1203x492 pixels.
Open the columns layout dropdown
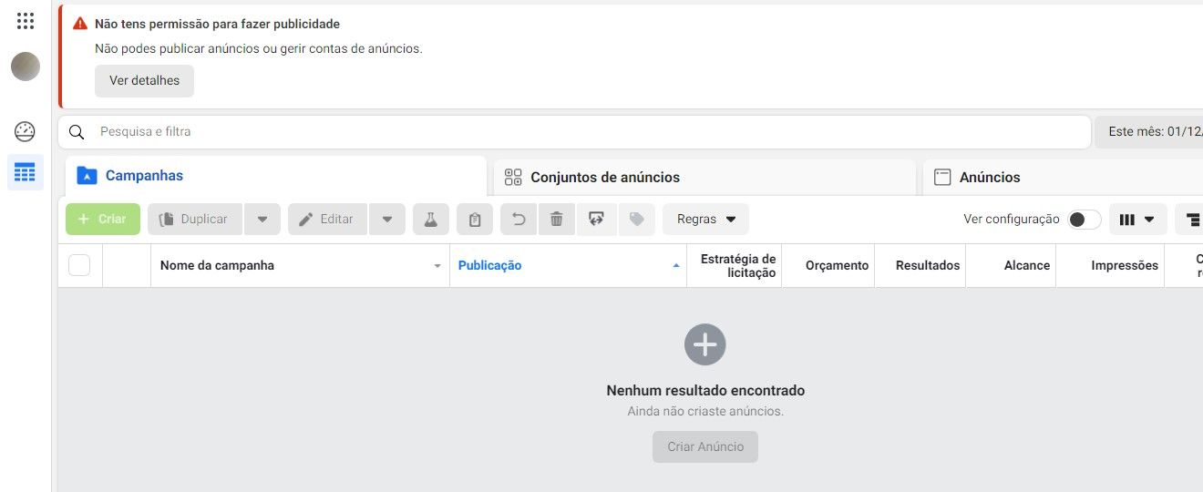(1137, 220)
